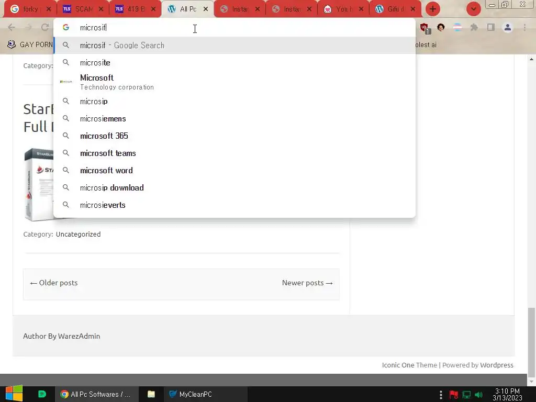Switch to the '419 E' tab
Screen dimensions: 536x402
(135, 9)
